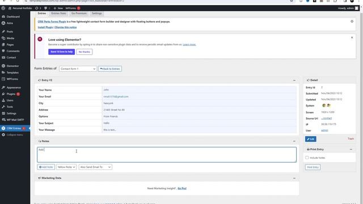The image size is (363, 204).
Task: Click the Collapse menu icon
Action: click(3, 135)
